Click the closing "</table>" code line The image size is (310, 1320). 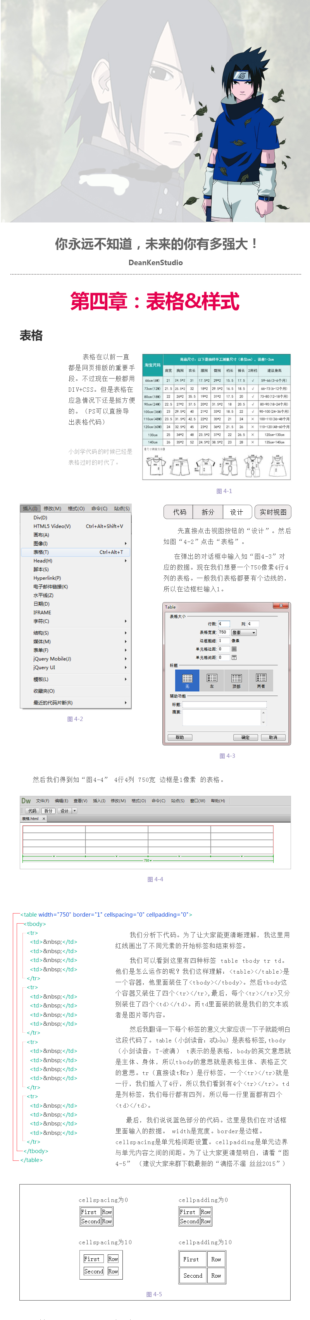[x=32, y=1160]
